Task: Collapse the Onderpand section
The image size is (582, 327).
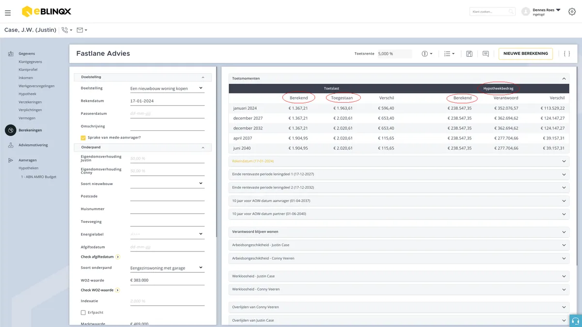Action: 203,148
